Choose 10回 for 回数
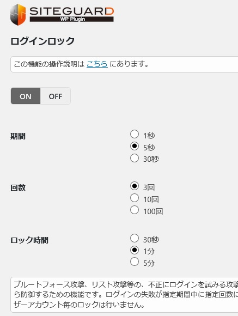 pos(135,198)
